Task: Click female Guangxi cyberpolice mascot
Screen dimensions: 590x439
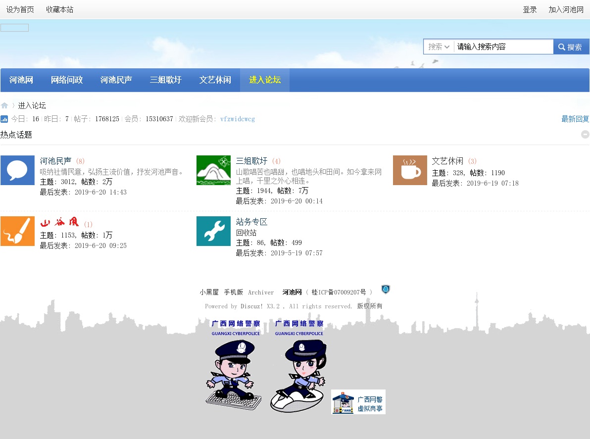Action: 299,366
